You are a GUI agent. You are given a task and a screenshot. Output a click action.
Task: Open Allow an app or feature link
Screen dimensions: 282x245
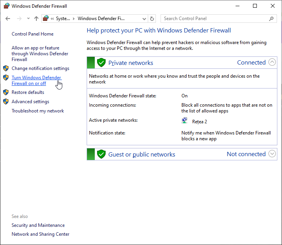(40, 54)
